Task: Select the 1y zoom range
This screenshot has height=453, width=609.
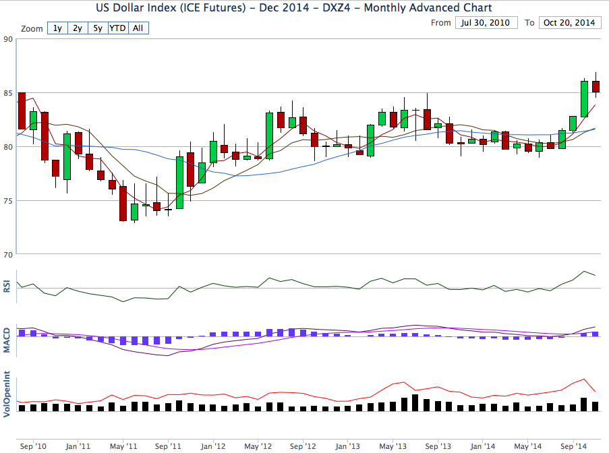Action: click(57, 28)
